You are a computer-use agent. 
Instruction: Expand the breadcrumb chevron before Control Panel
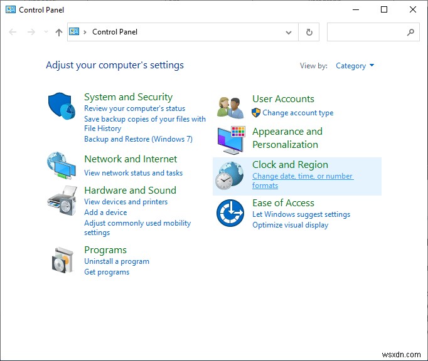coord(85,32)
